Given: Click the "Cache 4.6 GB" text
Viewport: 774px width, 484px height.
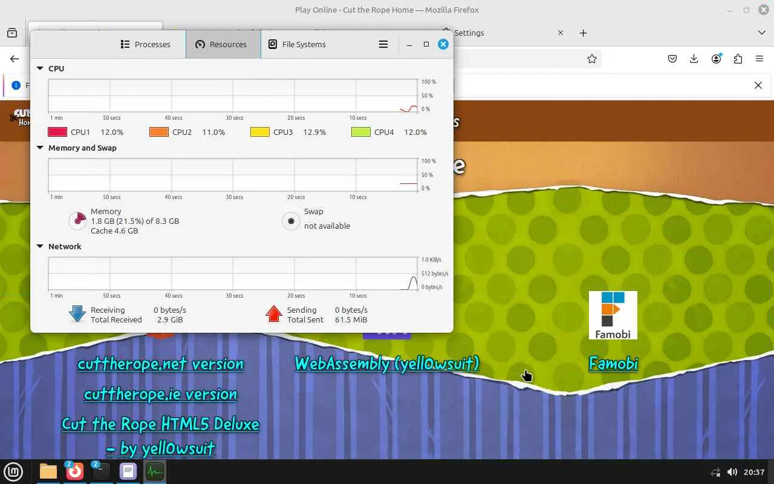Looking at the screenshot, I should click(114, 231).
